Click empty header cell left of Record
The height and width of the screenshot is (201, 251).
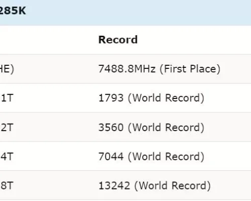(48, 40)
